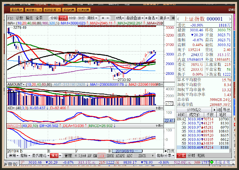Collapse side panel with arrow-bar icon

click(x=173, y=18)
